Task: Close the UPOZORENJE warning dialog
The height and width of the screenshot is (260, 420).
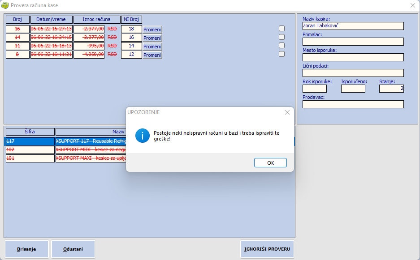Action: pyautogui.click(x=287, y=112)
